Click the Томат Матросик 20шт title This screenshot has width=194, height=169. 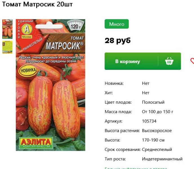click(x=37, y=4)
